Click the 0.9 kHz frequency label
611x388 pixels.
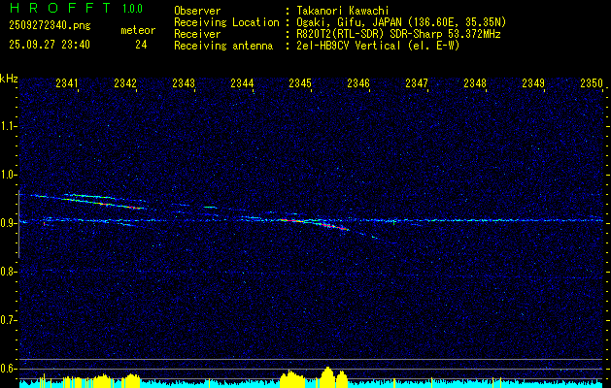click(8, 223)
